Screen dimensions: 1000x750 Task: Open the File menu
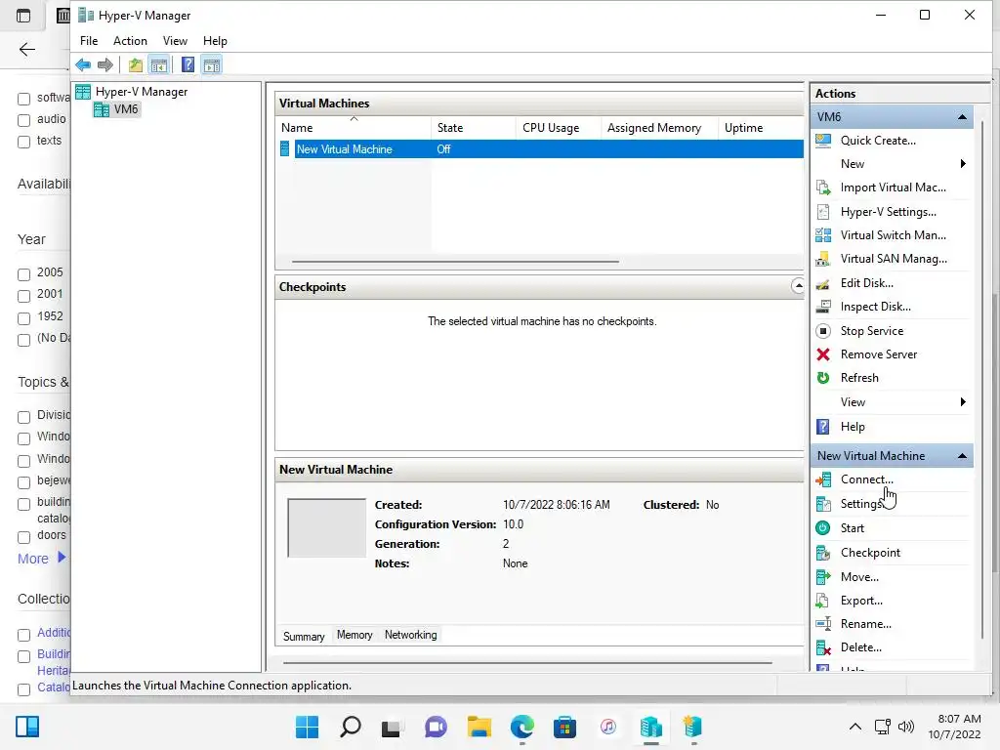89,41
